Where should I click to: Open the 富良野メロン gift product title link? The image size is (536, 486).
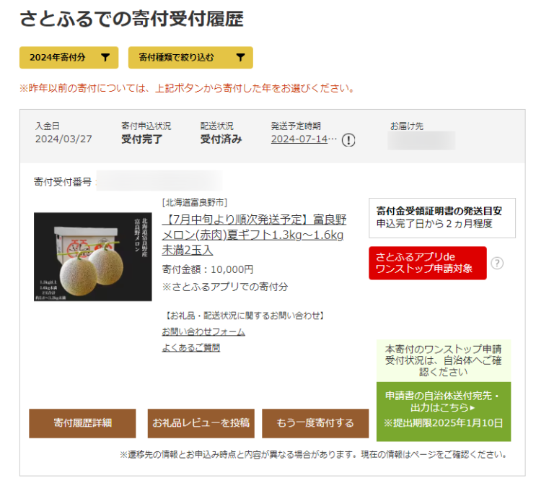[254, 235]
